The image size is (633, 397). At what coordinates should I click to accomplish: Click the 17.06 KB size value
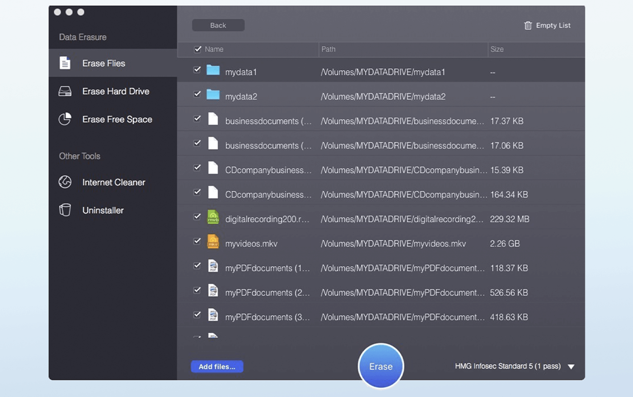[506, 145]
